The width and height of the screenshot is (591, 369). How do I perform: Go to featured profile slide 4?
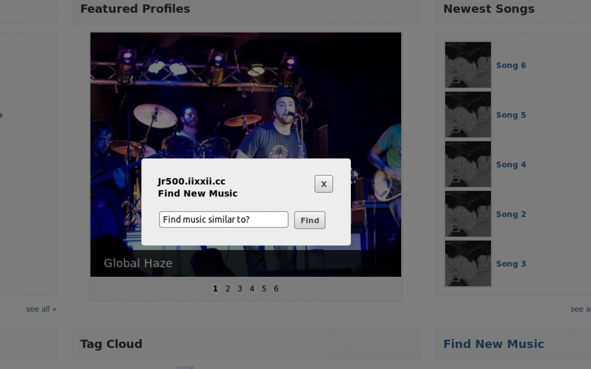pos(252,289)
